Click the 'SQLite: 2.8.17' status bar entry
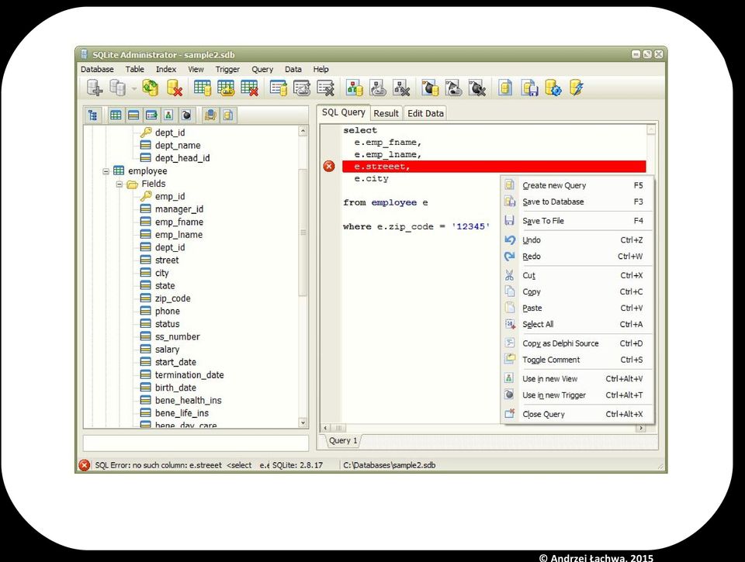Viewport: 745px width, 562px height. [297, 465]
